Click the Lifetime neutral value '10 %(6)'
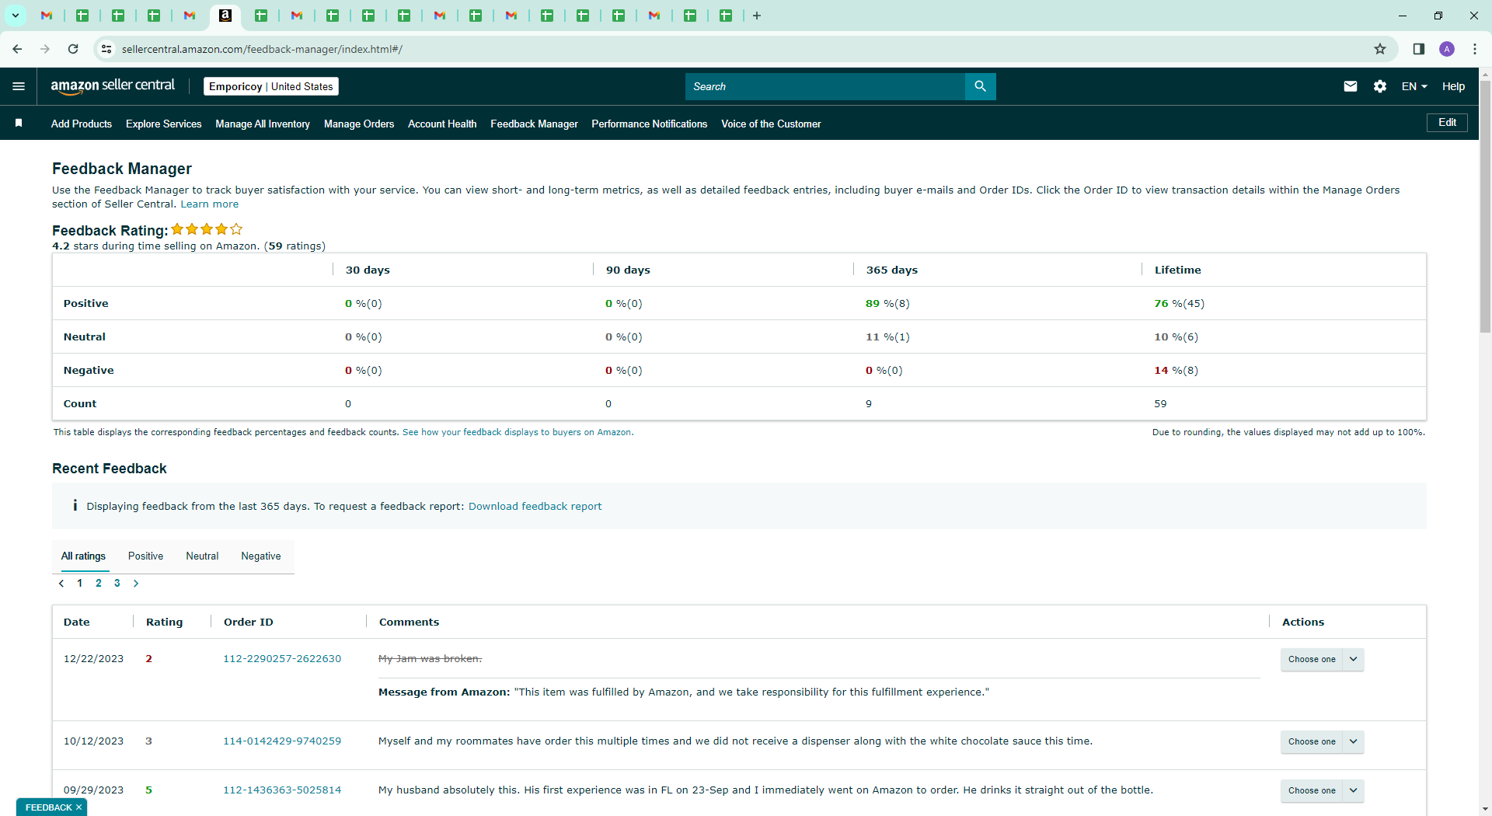Screen dimensions: 1492x816 point(1177,337)
